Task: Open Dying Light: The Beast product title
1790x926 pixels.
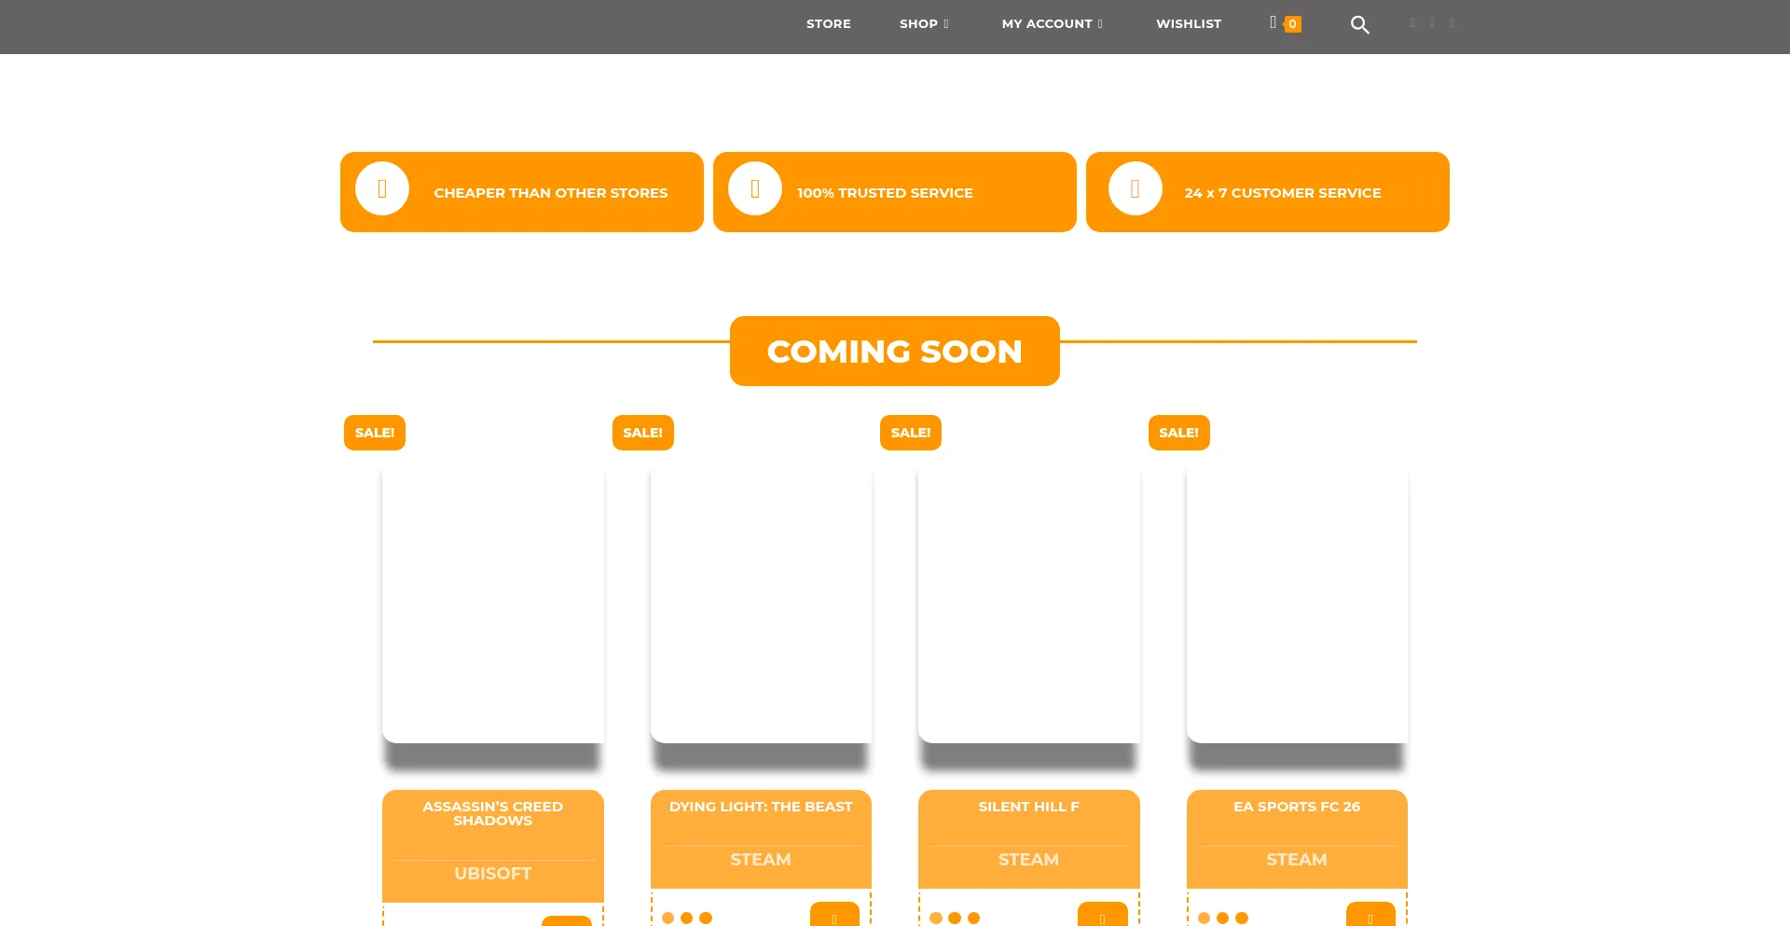Action: coord(761,807)
